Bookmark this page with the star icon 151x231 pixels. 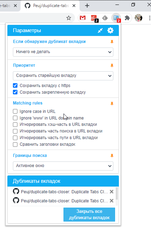pos(69,18)
